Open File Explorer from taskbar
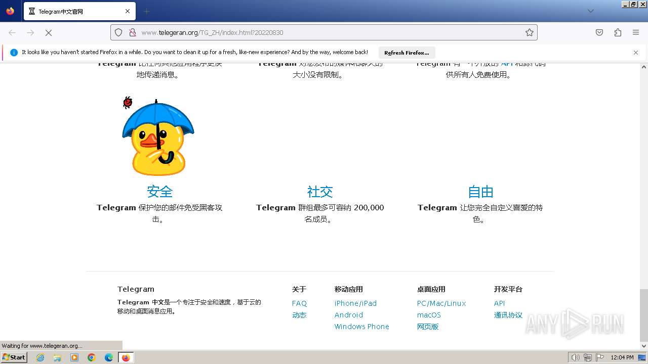This screenshot has height=364, width=648. 57,357
